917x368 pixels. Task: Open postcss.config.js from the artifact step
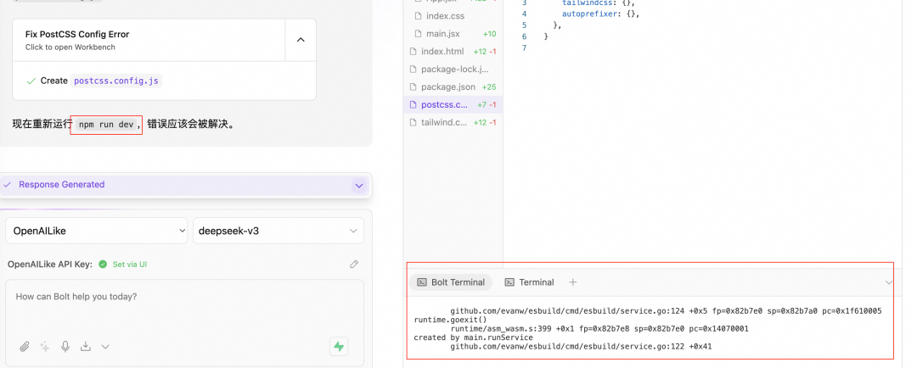pyautogui.click(x=116, y=81)
